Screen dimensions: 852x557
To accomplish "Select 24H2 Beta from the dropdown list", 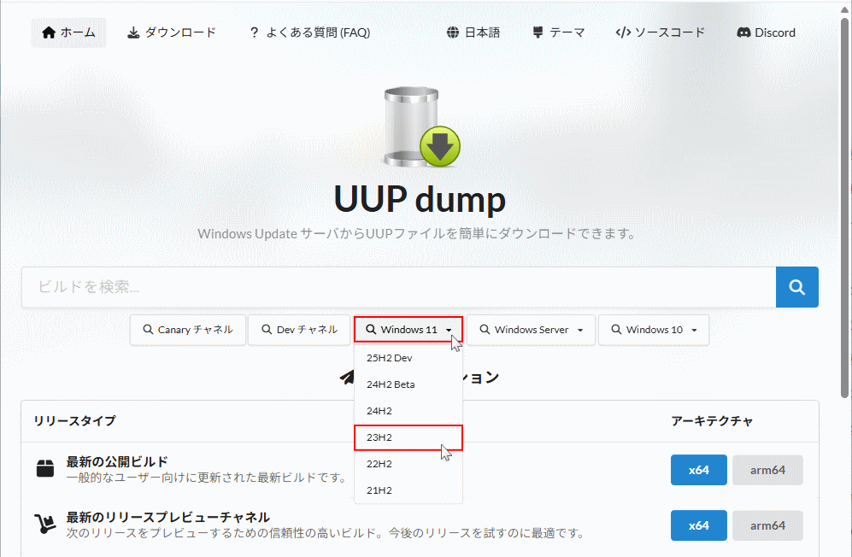I will point(408,384).
